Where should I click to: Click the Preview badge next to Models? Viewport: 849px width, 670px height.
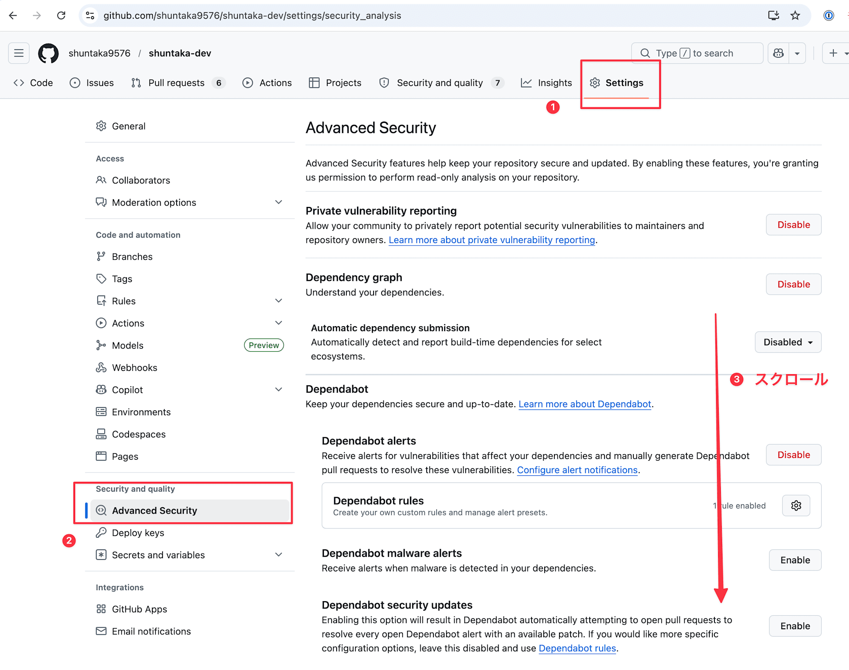(264, 345)
